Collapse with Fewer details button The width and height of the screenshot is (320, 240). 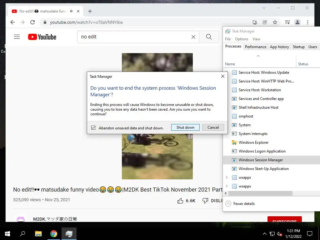(x=240, y=204)
